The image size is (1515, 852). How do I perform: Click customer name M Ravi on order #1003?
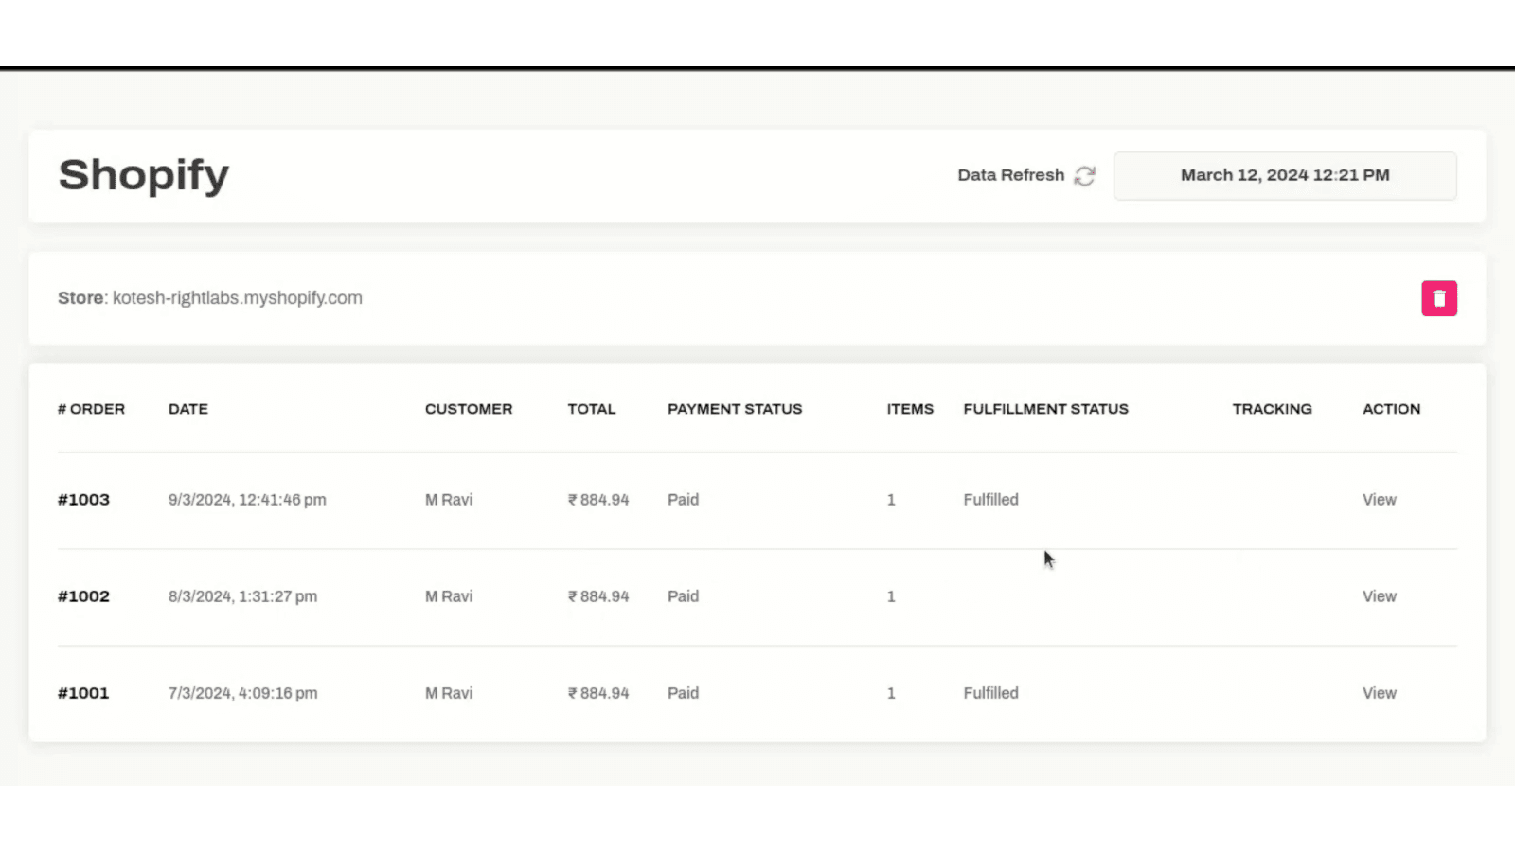pos(448,499)
